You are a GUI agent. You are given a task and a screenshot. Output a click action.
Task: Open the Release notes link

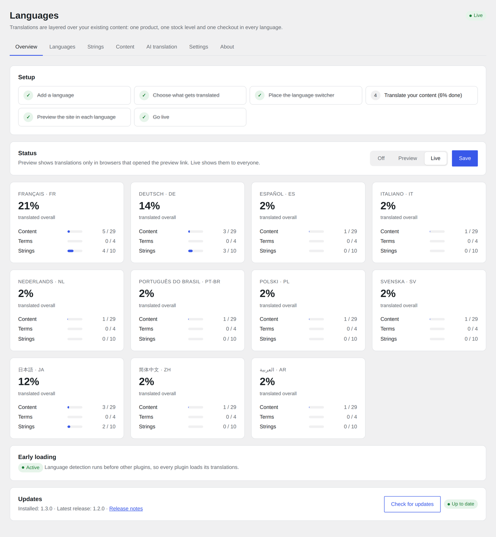[x=126, y=509]
